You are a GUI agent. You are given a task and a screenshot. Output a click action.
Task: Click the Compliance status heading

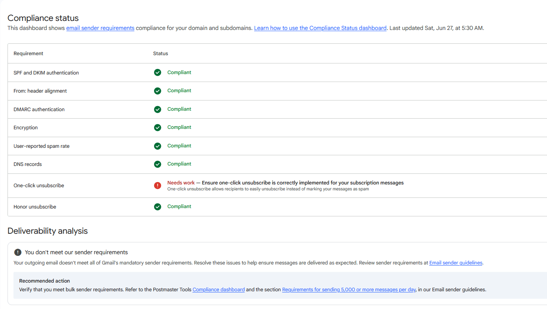click(x=43, y=18)
